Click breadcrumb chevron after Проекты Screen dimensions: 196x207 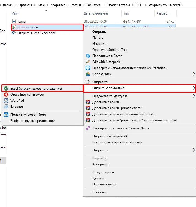point(35,5)
